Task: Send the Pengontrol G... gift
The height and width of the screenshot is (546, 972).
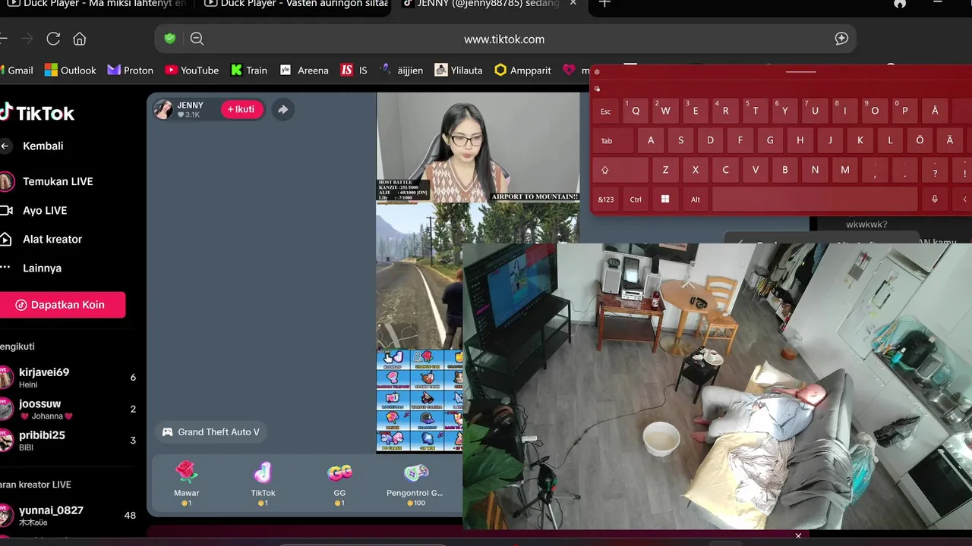Action: (415, 482)
